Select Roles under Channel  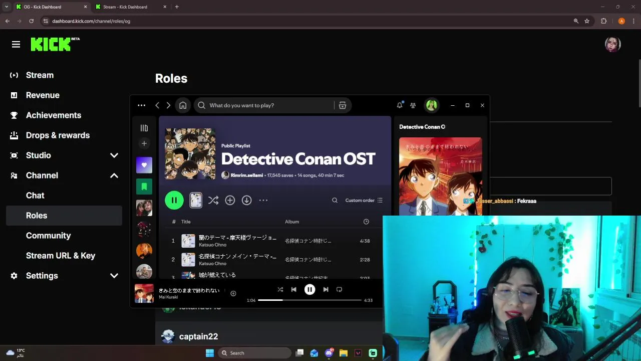pos(64,216)
